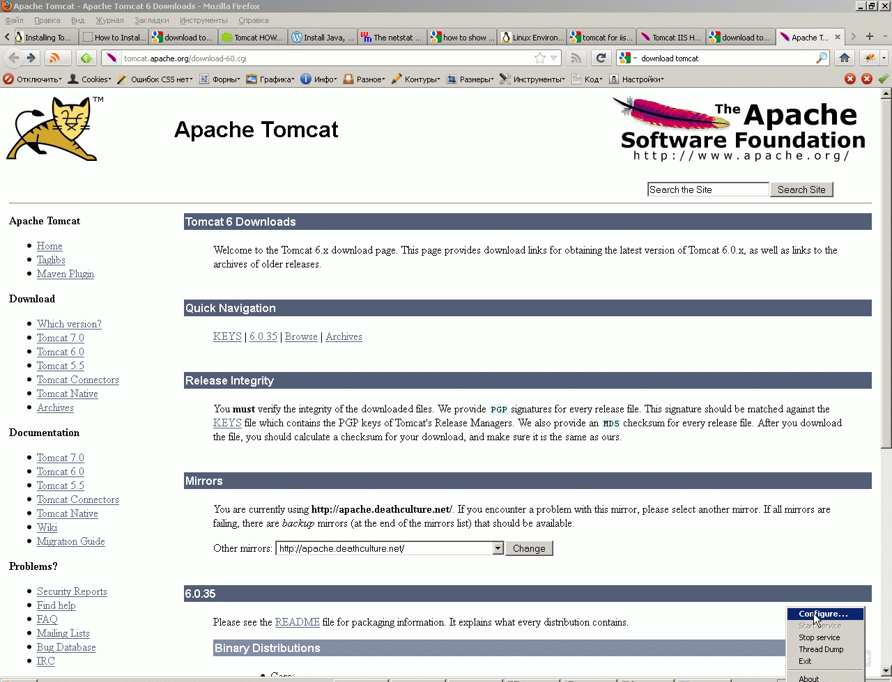Select Exit in the context menu
The image size is (892, 682).
(825, 661)
